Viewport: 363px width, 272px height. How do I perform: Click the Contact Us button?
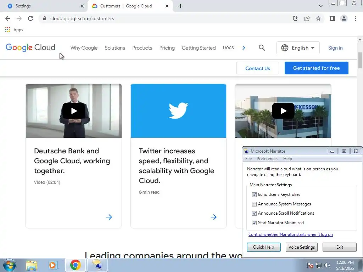[x=258, y=68]
